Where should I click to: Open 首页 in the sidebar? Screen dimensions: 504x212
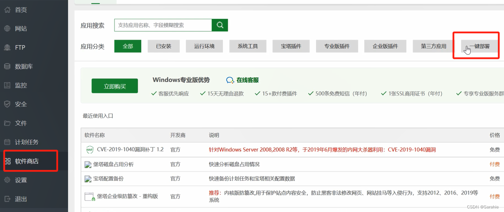pyautogui.click(x=21, y=10)
